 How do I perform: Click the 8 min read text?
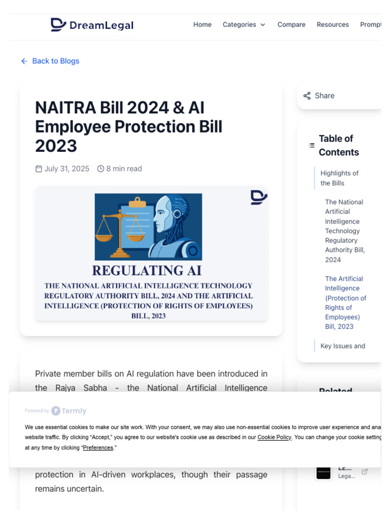(124, 169)
